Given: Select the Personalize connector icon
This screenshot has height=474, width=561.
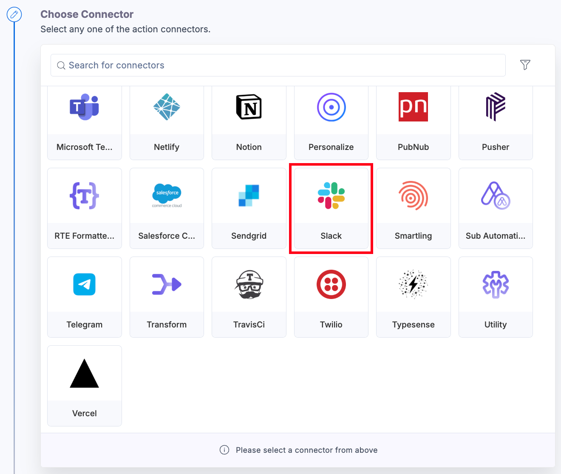Looking at the screenshot, I should pyautogui.click(x=331, y=107).
